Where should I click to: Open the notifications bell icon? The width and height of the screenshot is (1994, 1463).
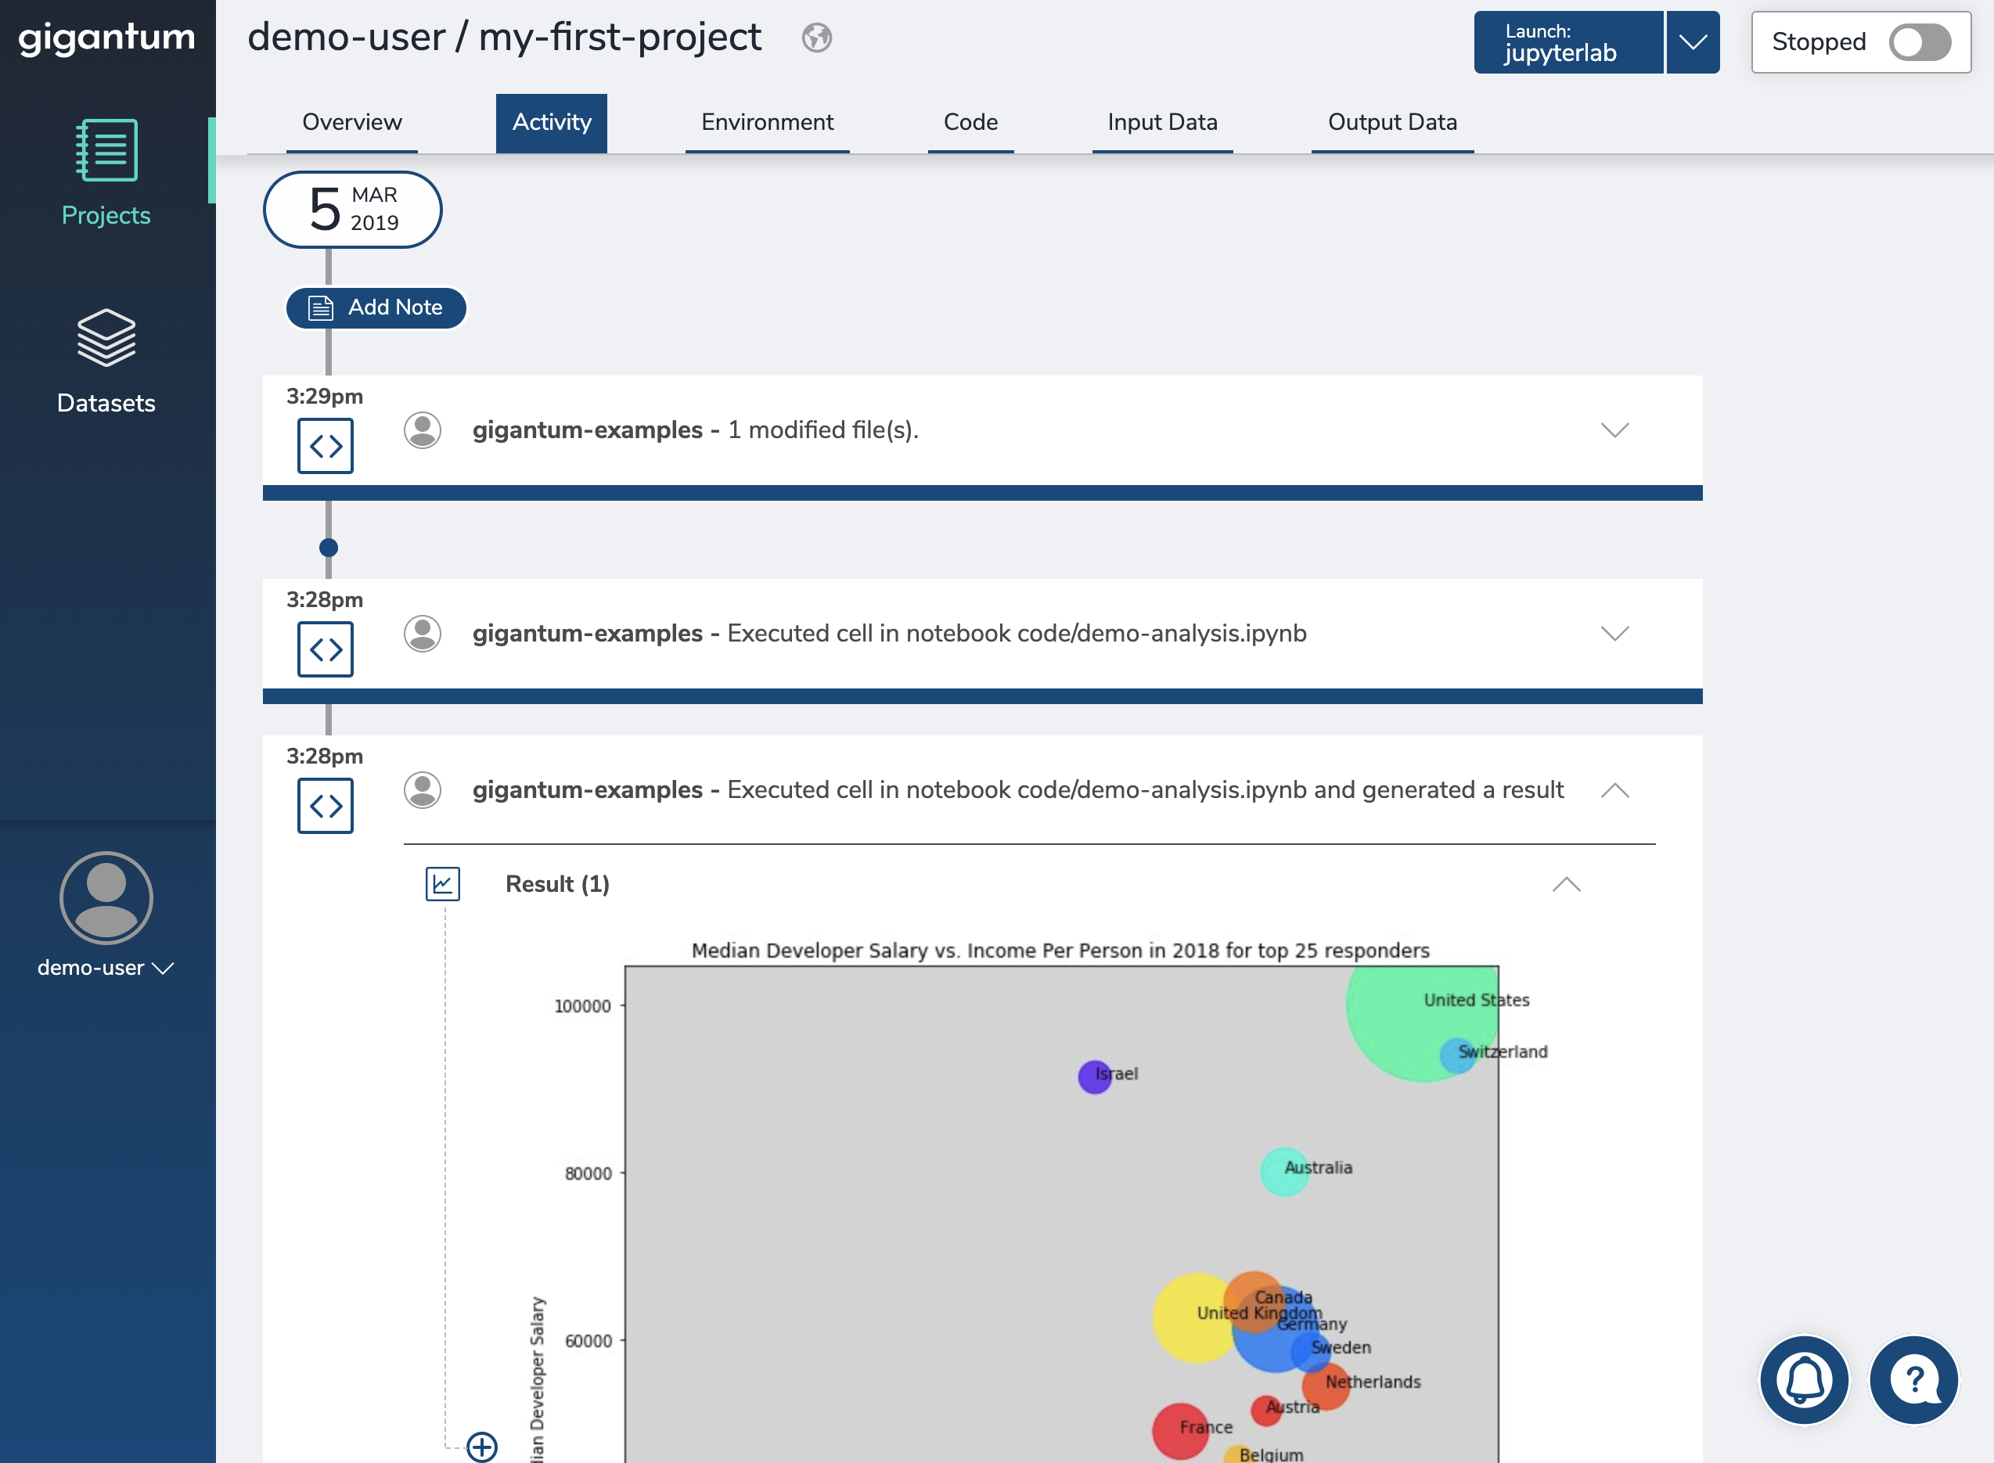[1804, 1379]
